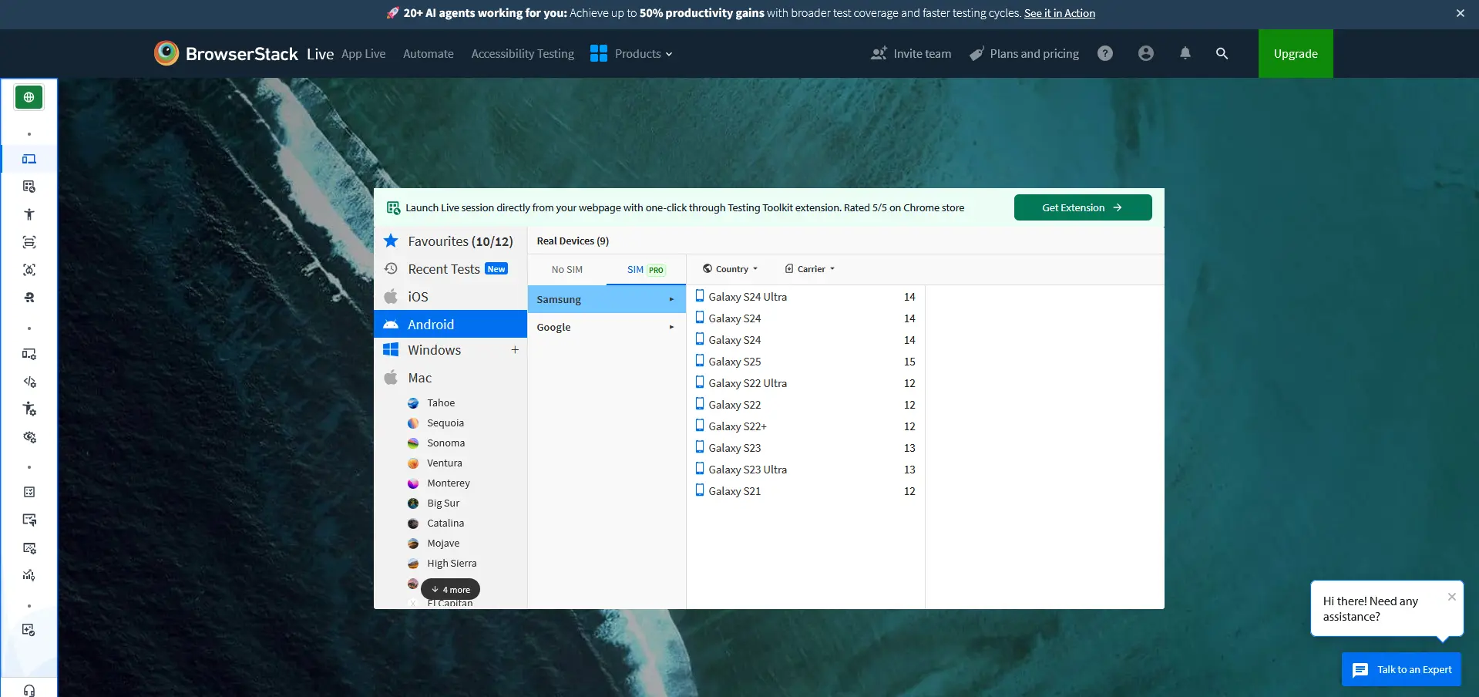Dismiss the top announcement banner

pyautogui.click(x=1460, y=13)
